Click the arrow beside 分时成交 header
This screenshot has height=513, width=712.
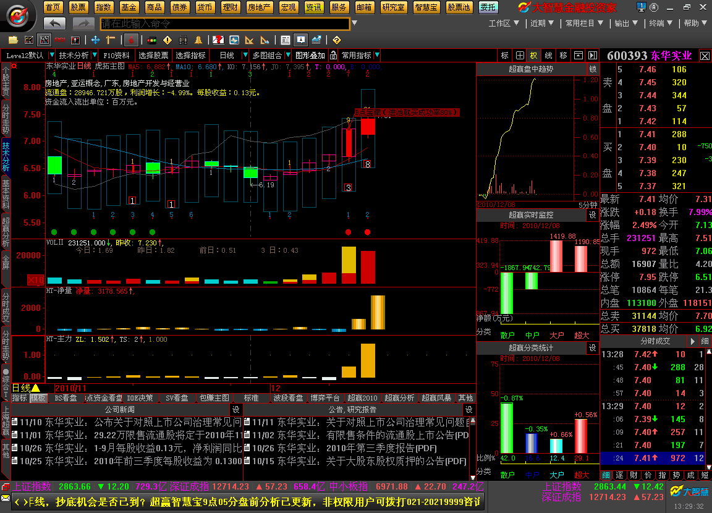tap(692, 341)
